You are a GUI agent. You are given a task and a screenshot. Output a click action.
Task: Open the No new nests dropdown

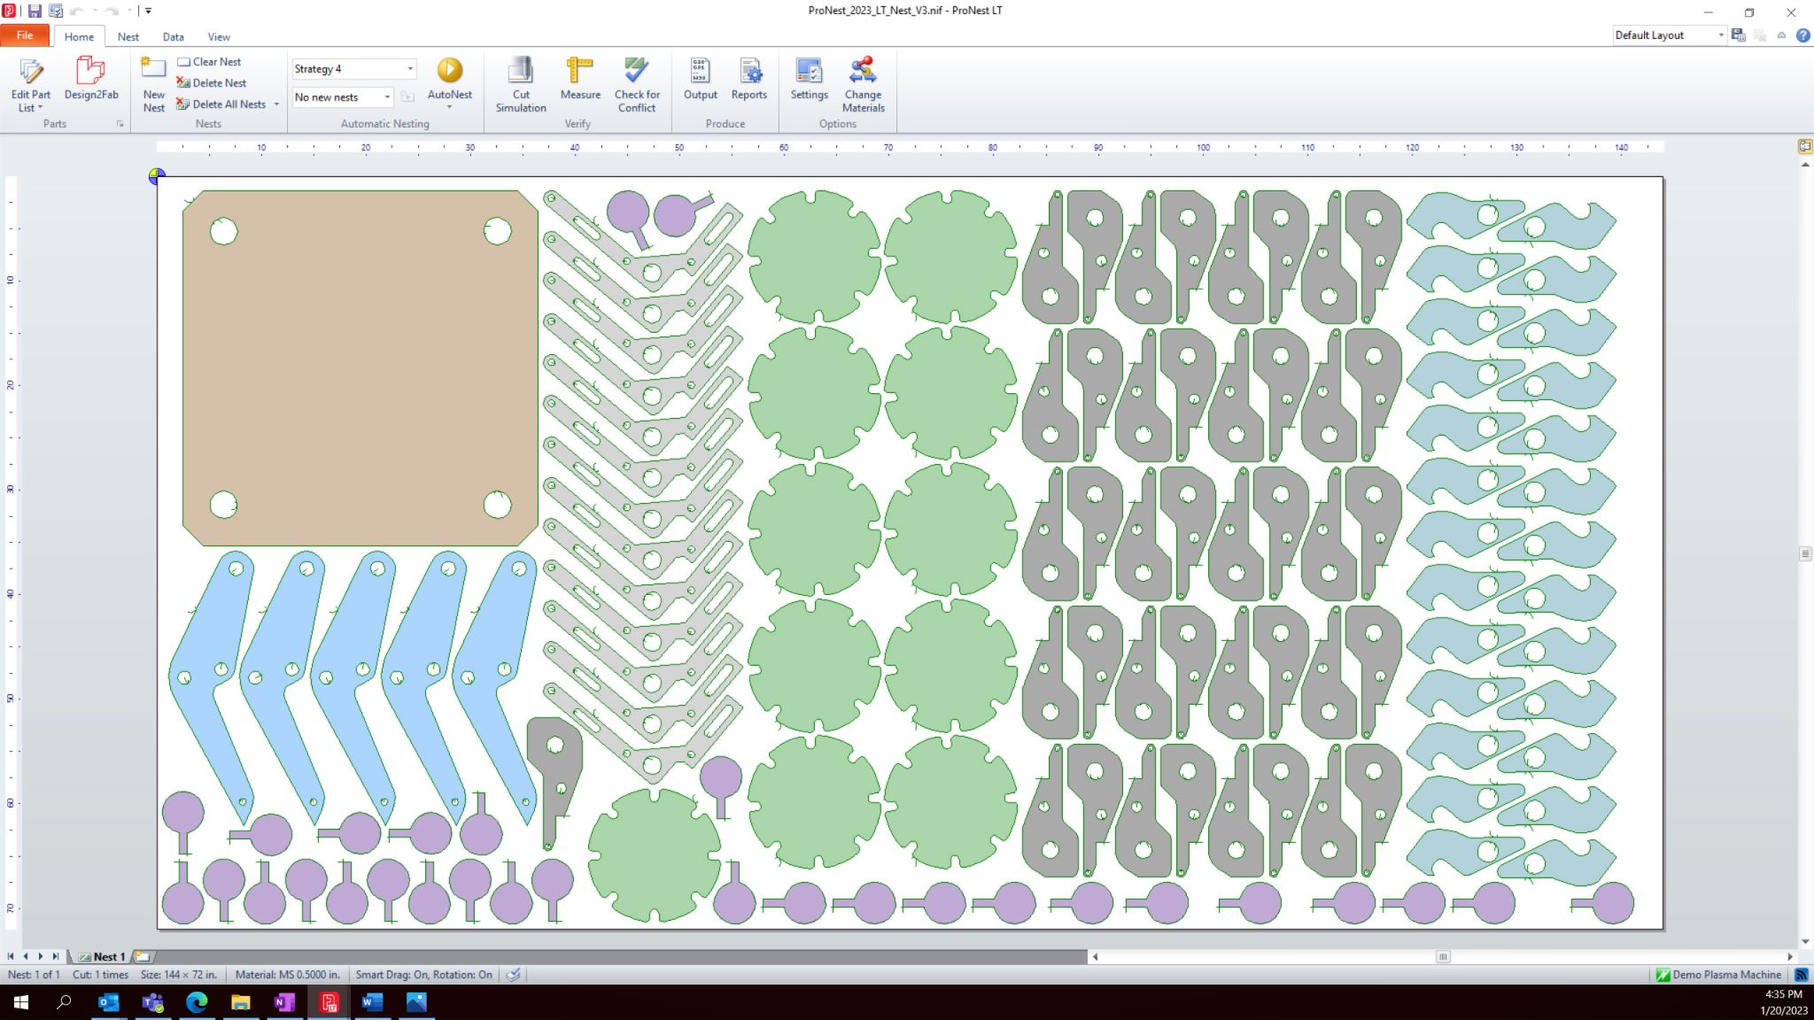pyautogui.click(x=387, y=97)
